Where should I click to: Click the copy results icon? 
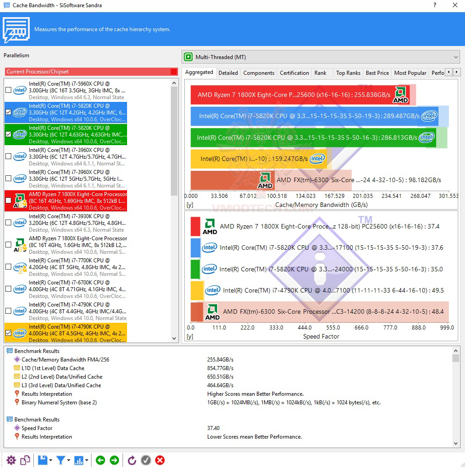(25, 460)
